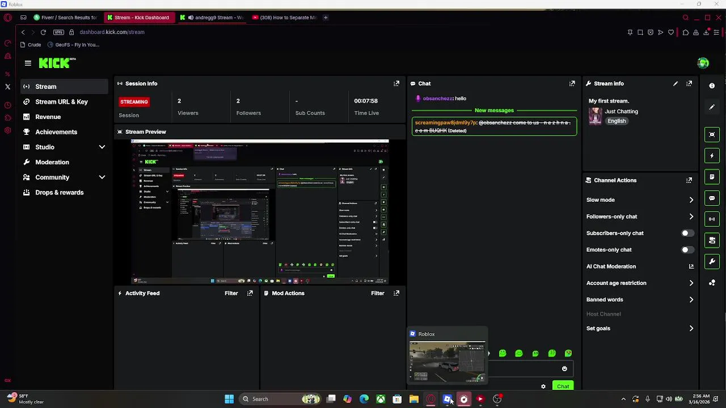The image size is (726, 408).
Task: Expand the Studio sidebar section
Action: [102, 147]
